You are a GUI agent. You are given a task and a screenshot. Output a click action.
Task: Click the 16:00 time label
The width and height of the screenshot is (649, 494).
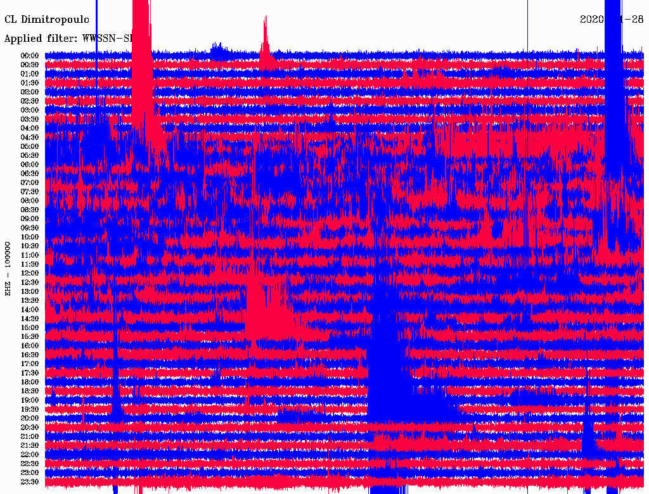tap(30, 346)
